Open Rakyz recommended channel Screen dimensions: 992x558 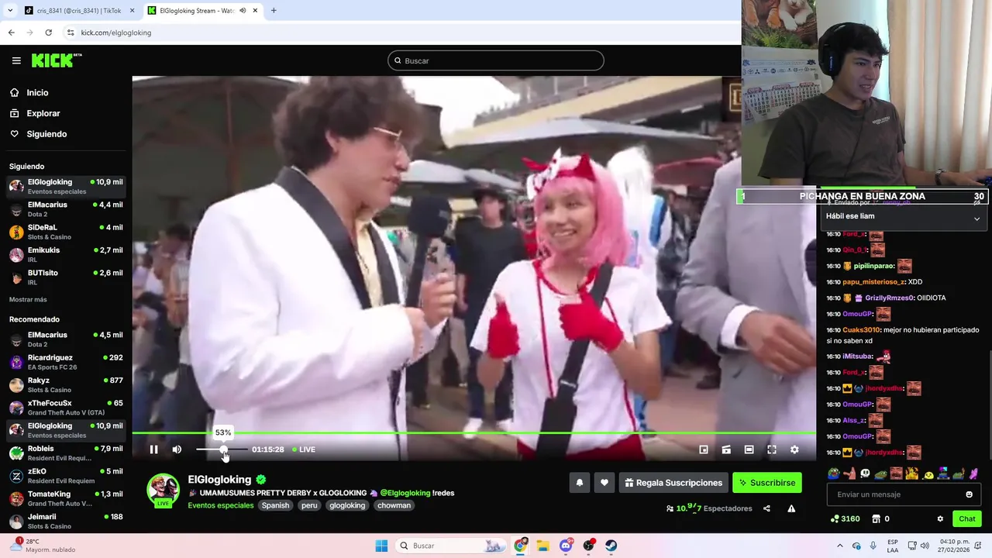[x=66, y=385]
